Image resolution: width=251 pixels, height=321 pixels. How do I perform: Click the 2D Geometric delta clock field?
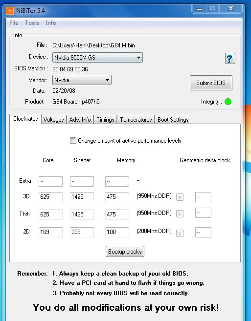click(203, 232)
